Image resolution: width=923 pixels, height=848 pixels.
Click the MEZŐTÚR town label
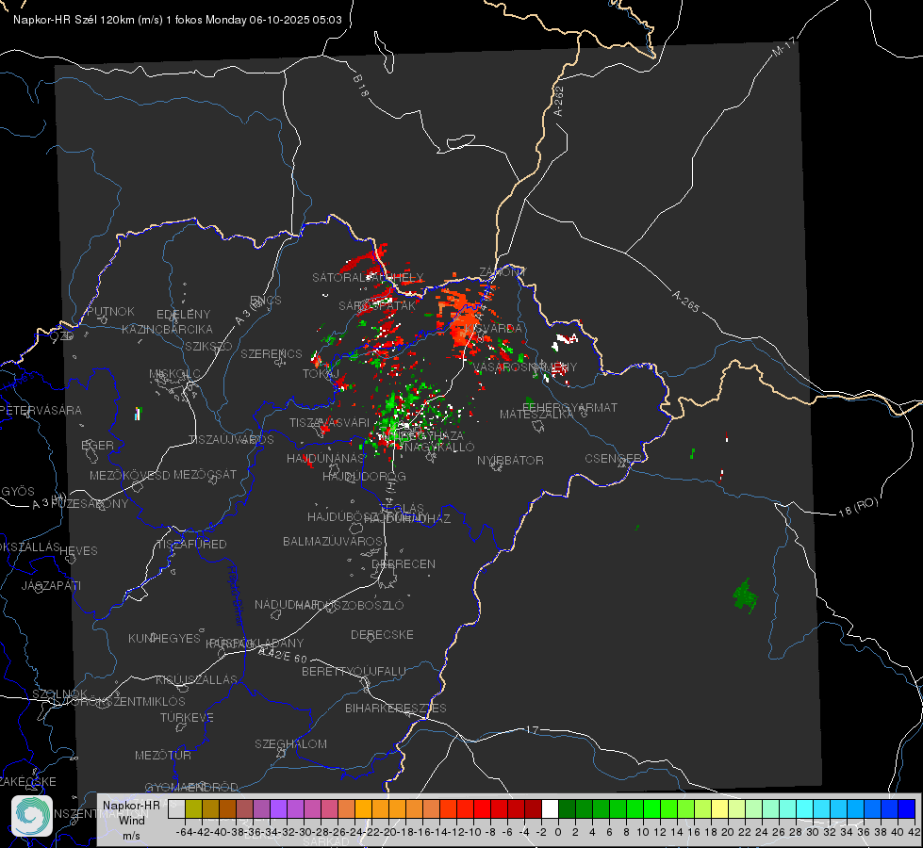pyautogui.click(x=163, y=755)
